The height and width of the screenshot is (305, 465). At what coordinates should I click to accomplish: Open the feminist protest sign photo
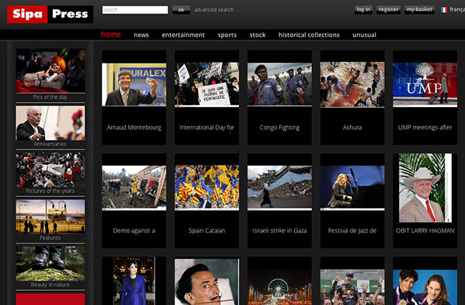pyautogui.click(x=207, y=84)
